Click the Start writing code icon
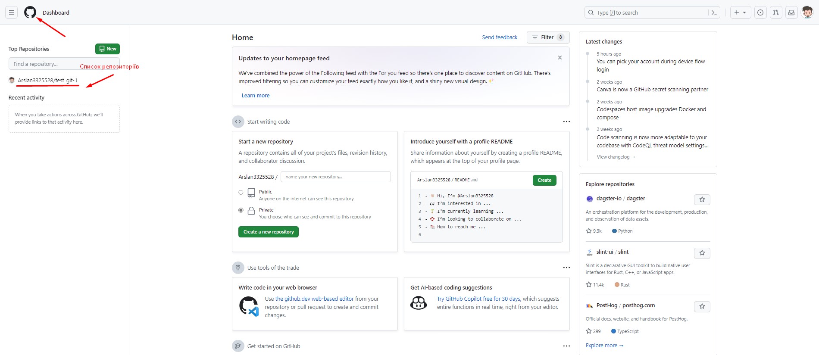The image size is (819, 355). coord(238,121)
